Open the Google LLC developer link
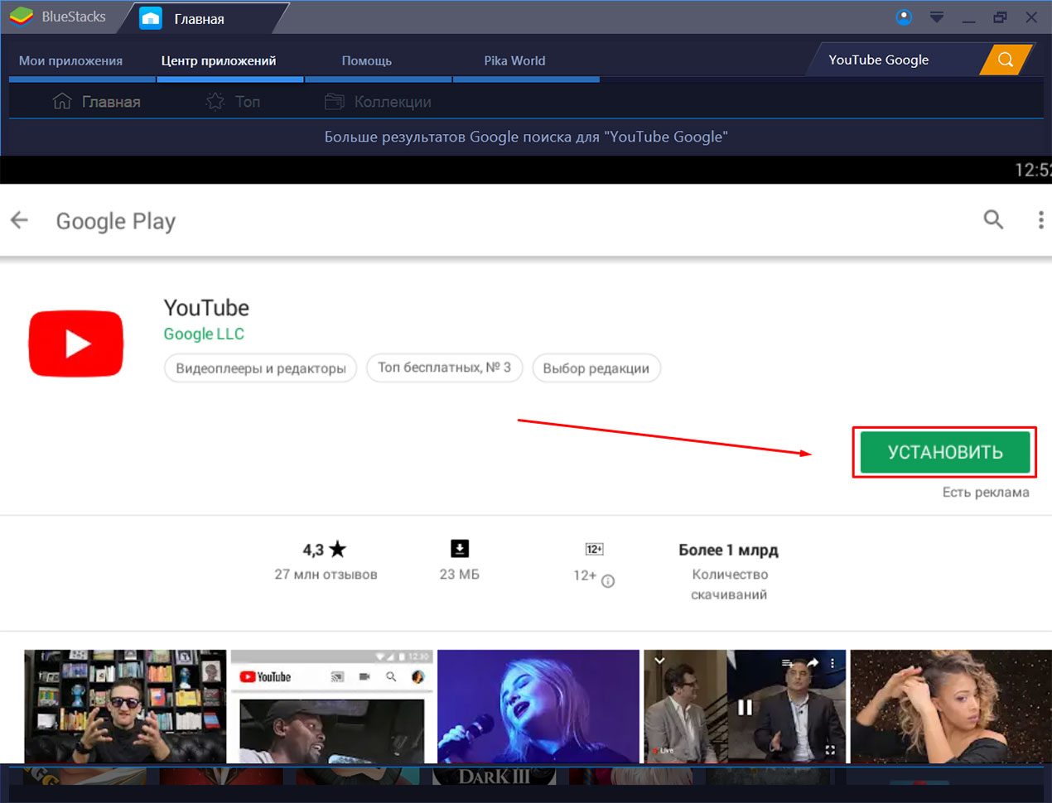This screenshot has height=803, width=1052. [204, 334]
